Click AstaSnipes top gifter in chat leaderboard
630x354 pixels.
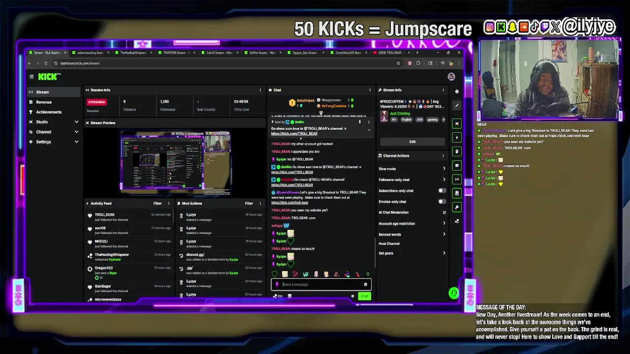click(302, 102)
